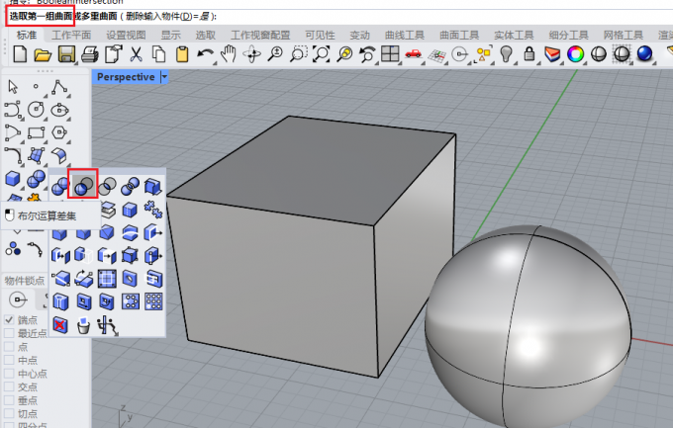Image resolution: width=673 pixels, height=428 pixels.
Task: Click the hole array grid icon in flyout
Action: [x=153, y=301]
